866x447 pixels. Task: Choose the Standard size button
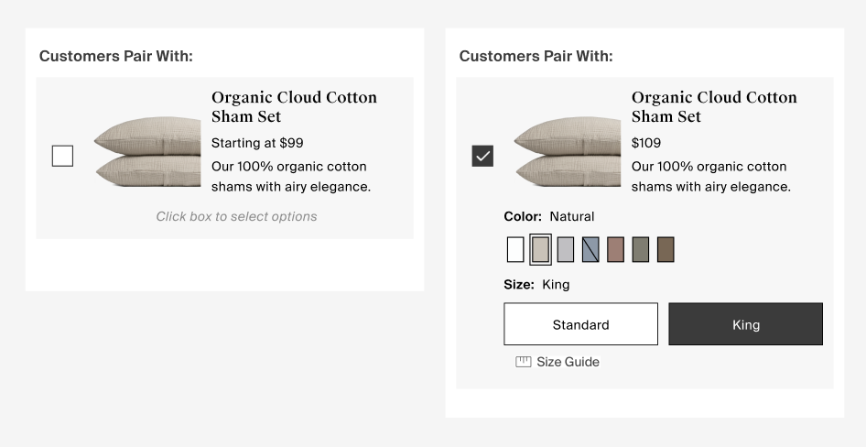(580, 324)
